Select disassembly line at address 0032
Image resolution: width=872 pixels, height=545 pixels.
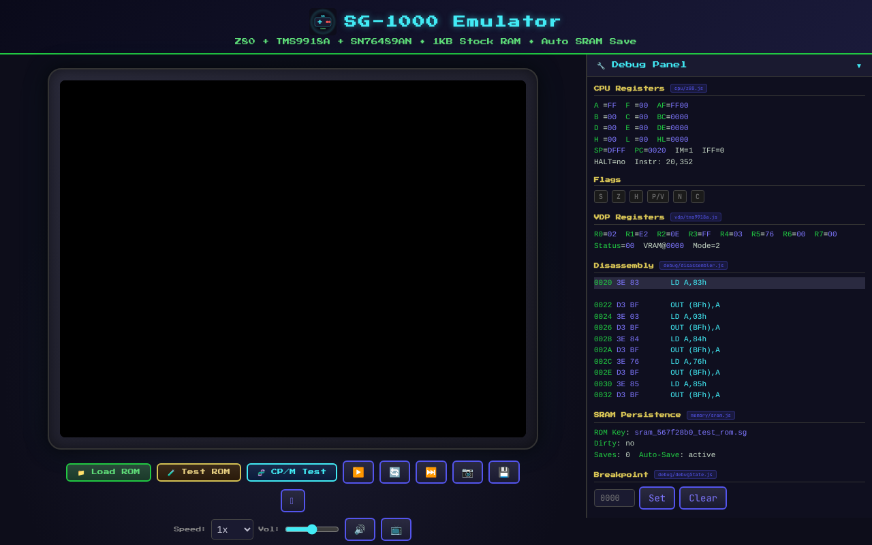click(730, 395)
